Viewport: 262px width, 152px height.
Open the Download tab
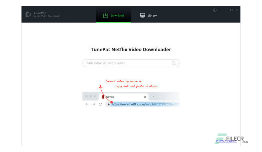pyautogui.click(x=113, y=15)
